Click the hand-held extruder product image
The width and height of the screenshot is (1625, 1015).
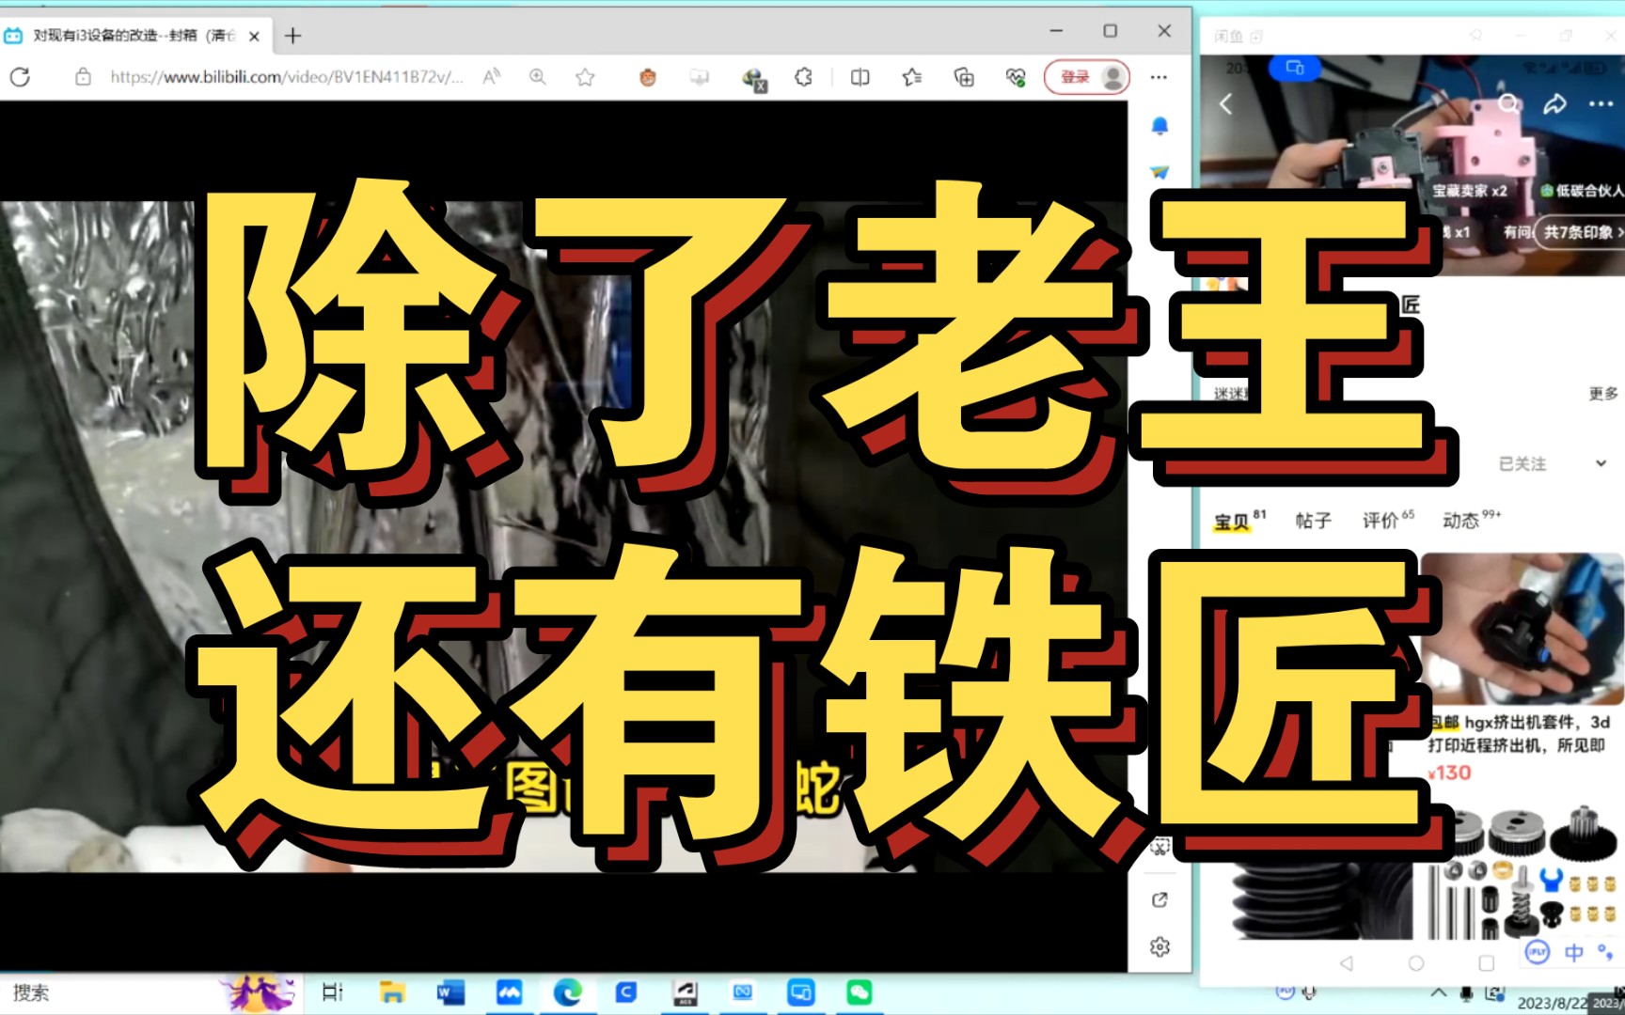(x=1522, y=628)
